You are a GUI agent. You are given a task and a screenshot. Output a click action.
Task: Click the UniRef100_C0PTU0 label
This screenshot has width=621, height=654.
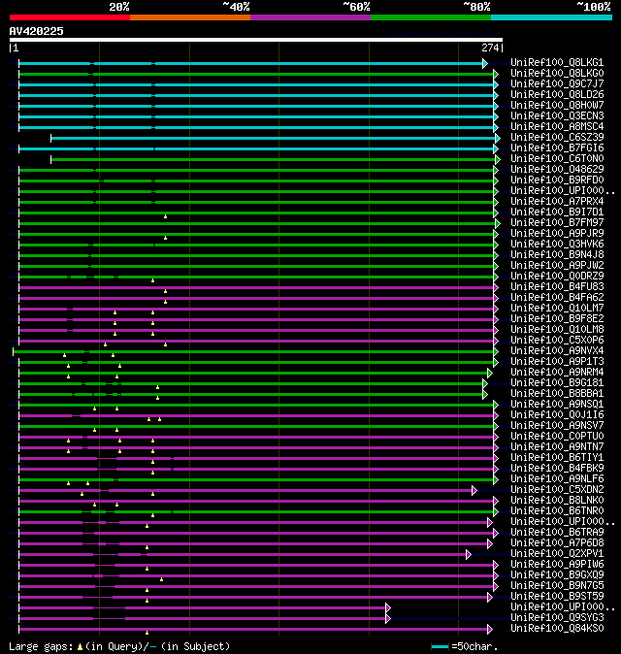pos(557,437)
